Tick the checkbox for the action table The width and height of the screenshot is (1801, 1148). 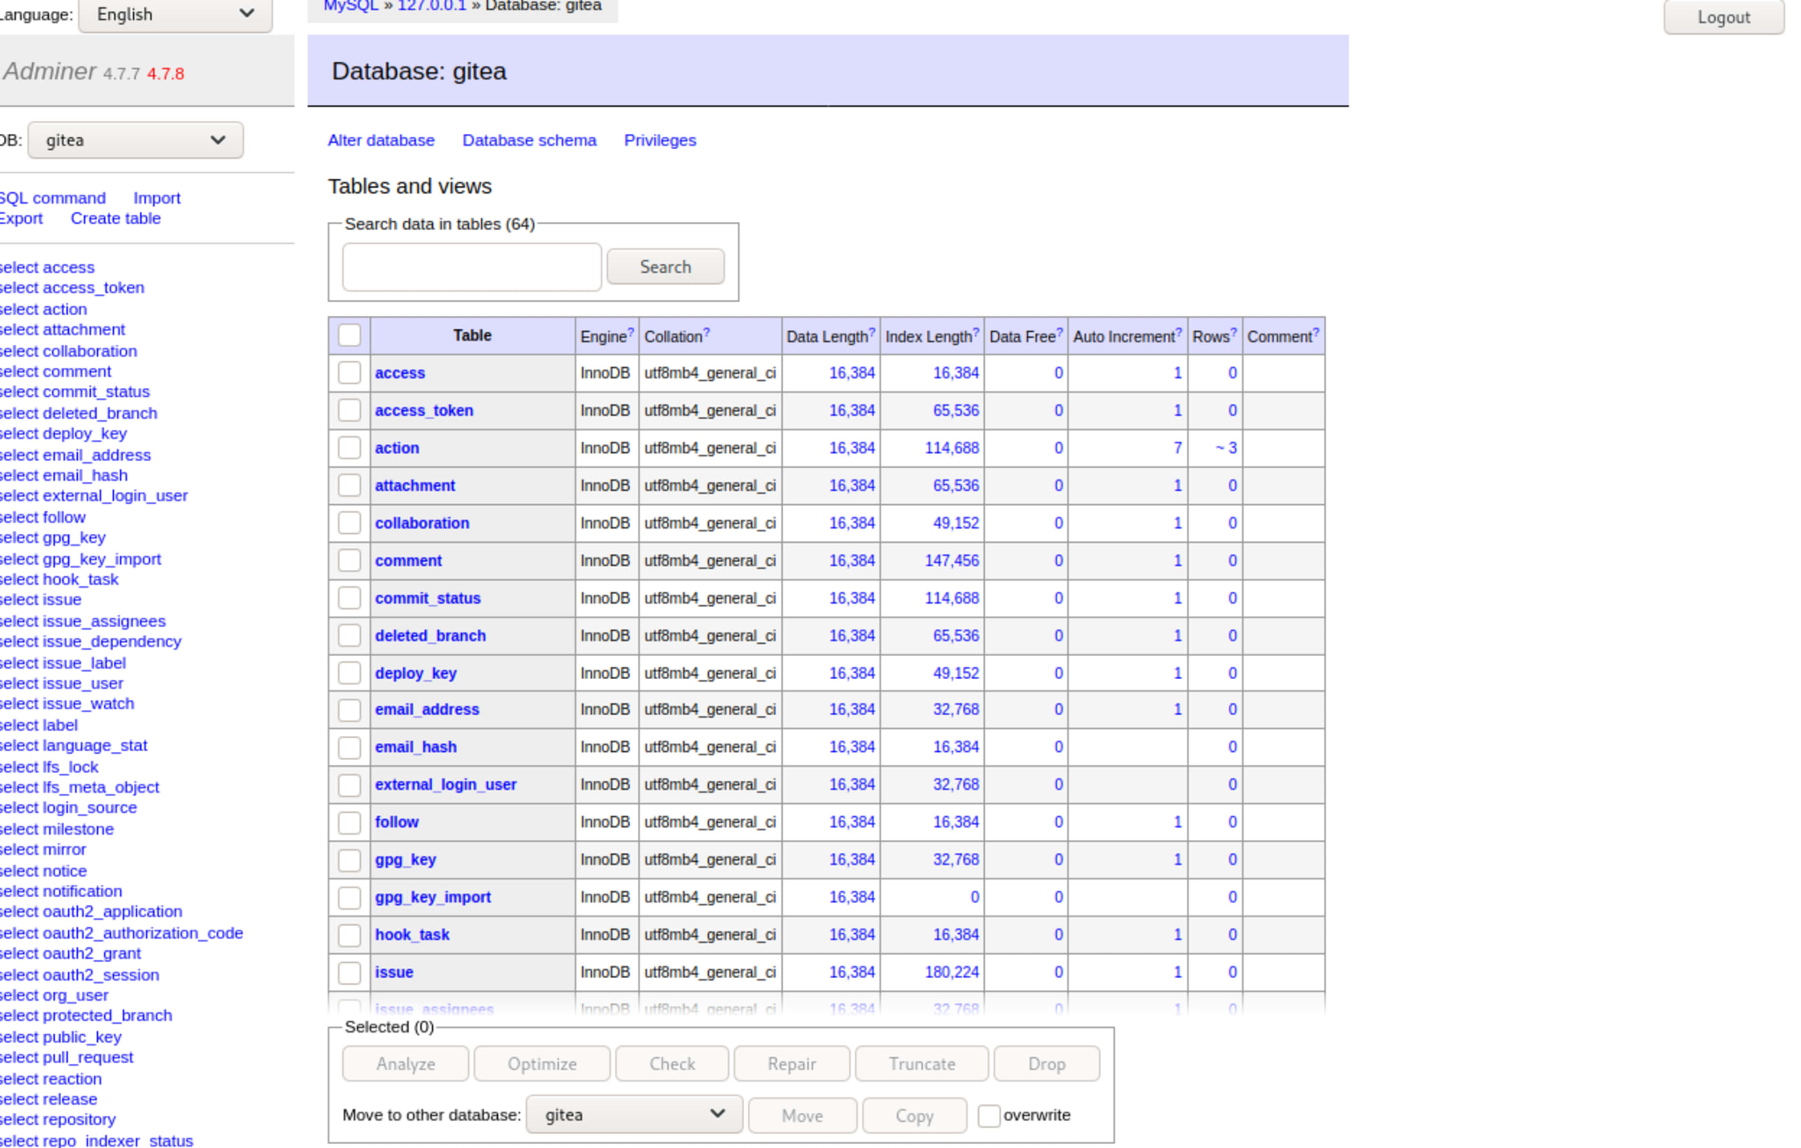pyautogui.click(x=349, y=448)
